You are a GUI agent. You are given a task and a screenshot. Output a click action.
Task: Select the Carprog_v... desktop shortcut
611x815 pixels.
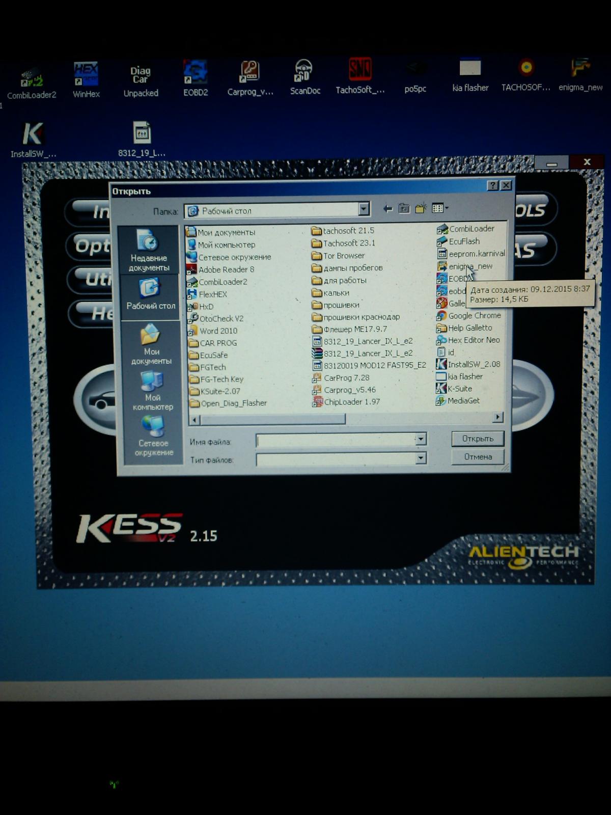click(x=250, y=78)
